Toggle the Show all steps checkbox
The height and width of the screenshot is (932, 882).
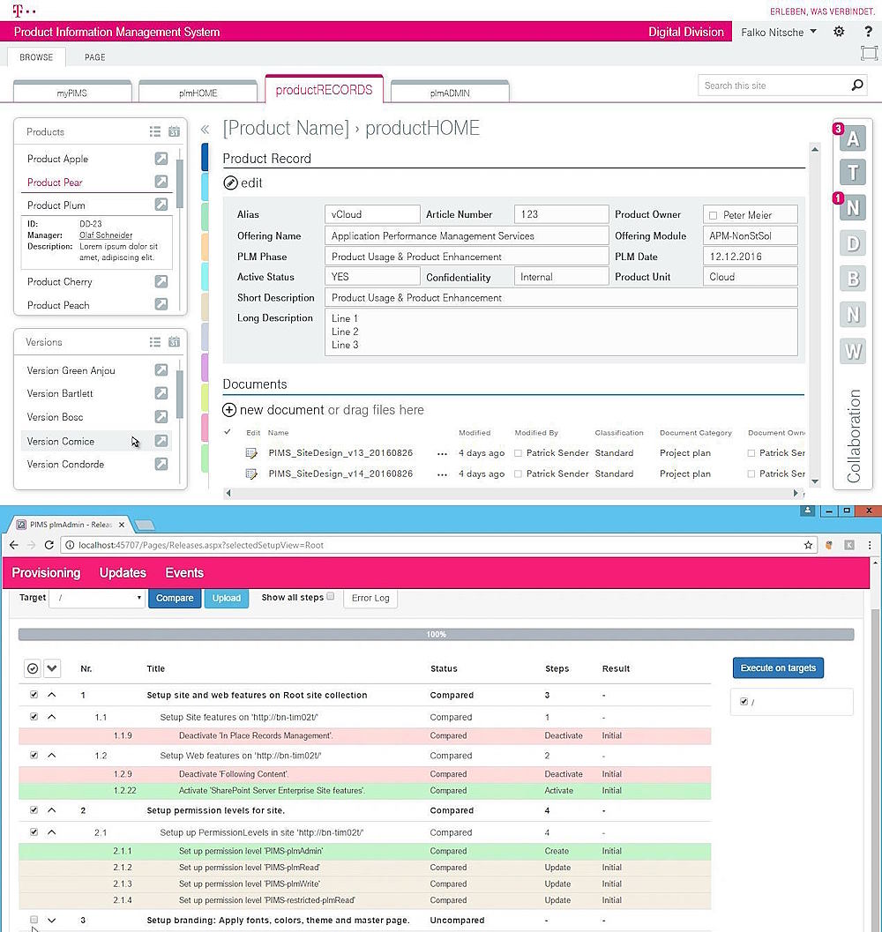pyautogui.click(x=331, y=597)
